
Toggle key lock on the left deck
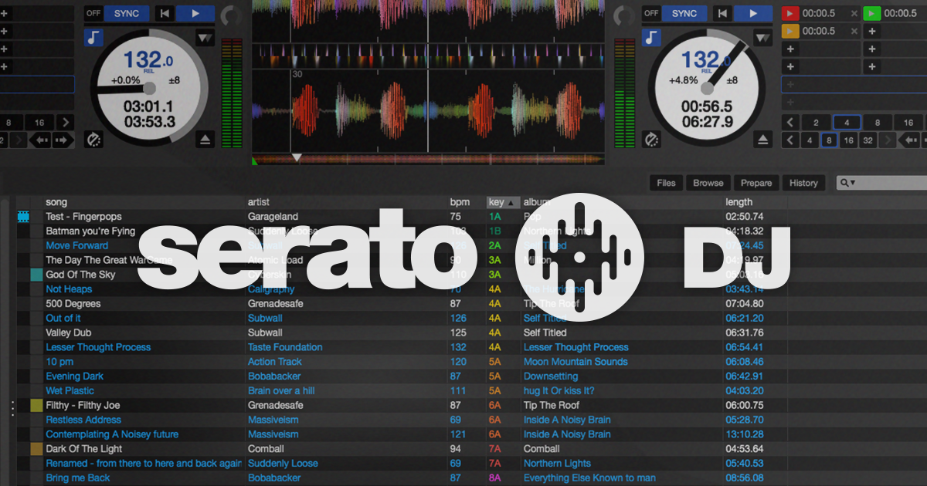93,37
